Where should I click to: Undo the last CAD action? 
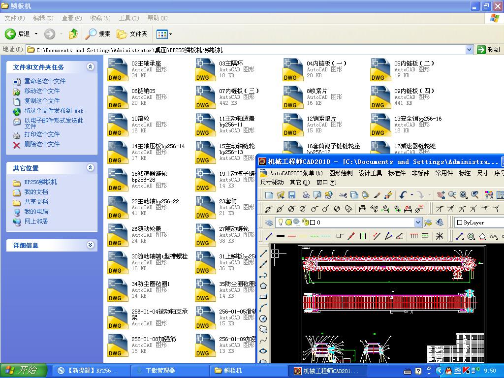click(x=403, y=194)
